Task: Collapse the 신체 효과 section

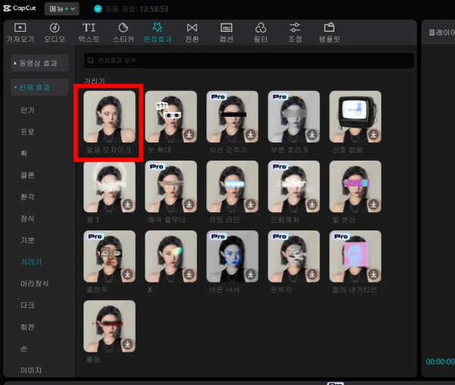Action: click(x=39, y=87)
